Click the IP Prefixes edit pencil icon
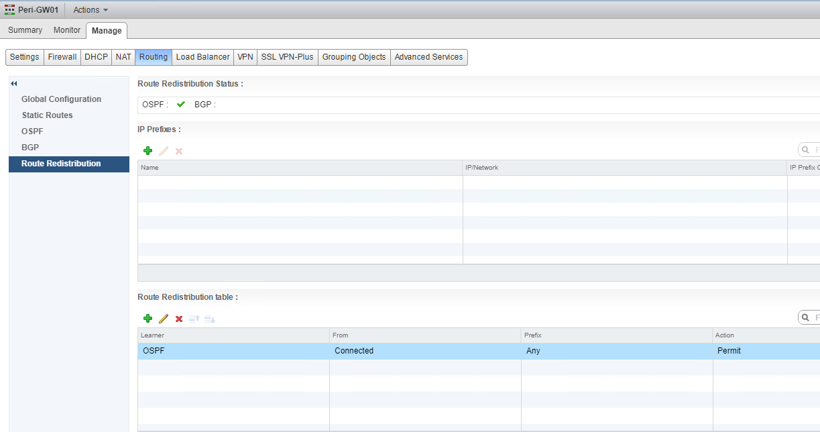This screenshot has height=432, width=820. (164, 151)
